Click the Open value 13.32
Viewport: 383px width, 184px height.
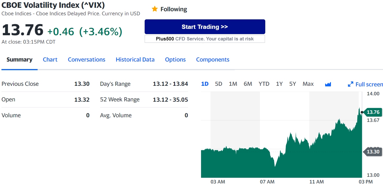[x=82, y=100]
